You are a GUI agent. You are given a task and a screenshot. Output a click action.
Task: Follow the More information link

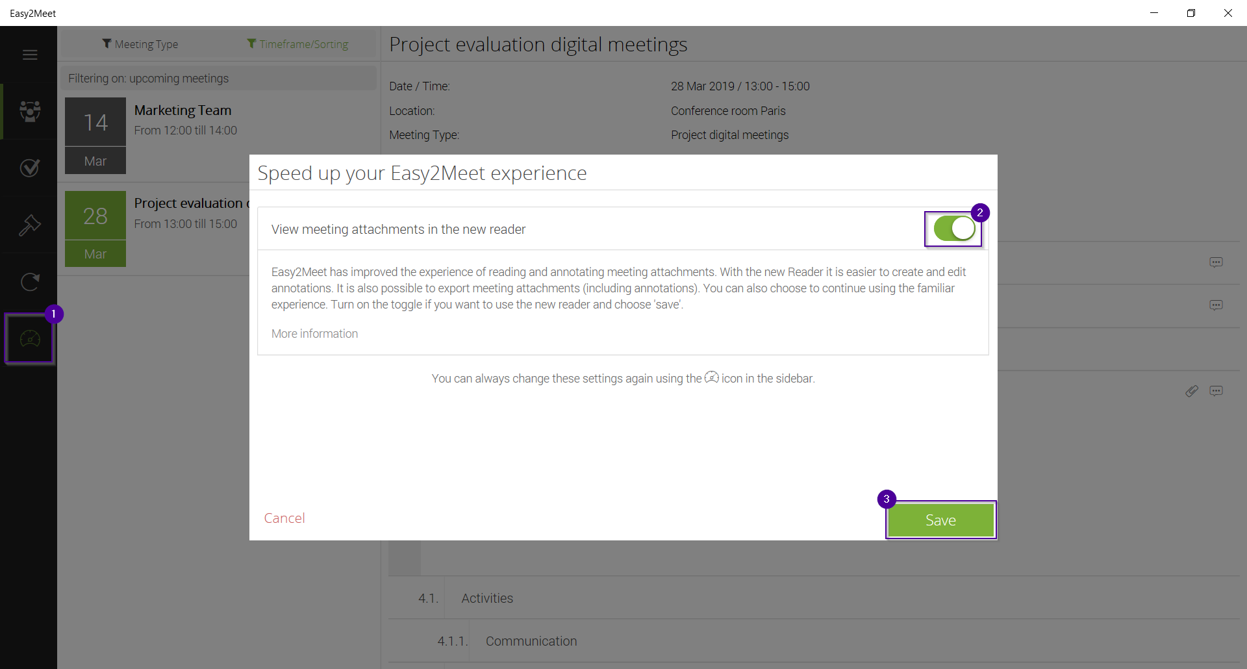(314, 334)
